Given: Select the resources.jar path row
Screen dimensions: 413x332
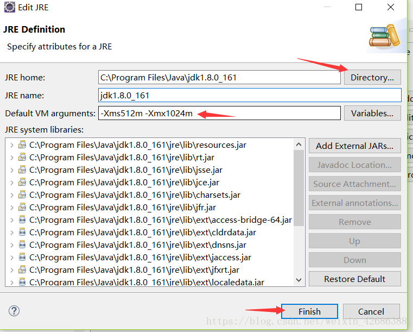Looking at the screenshot, I should tap(138, 145).
